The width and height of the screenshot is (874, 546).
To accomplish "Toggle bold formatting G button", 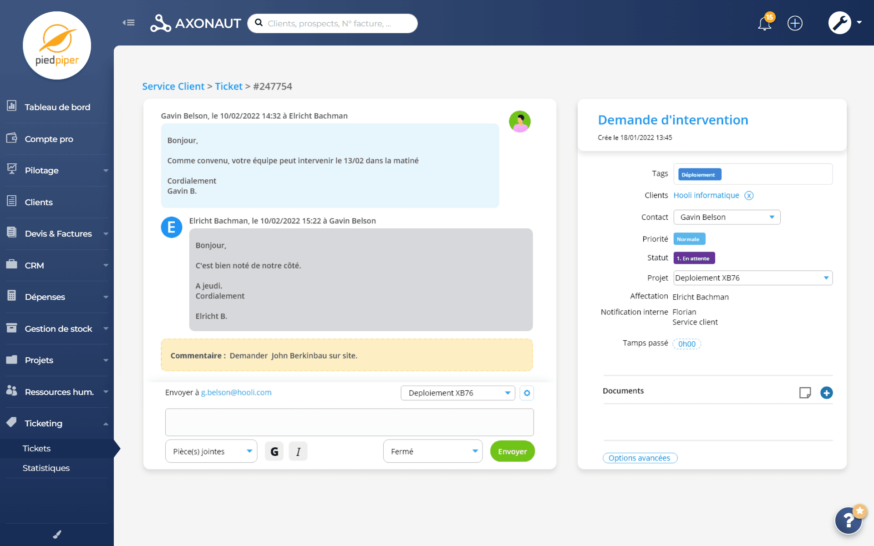I will tap(274, 451).
